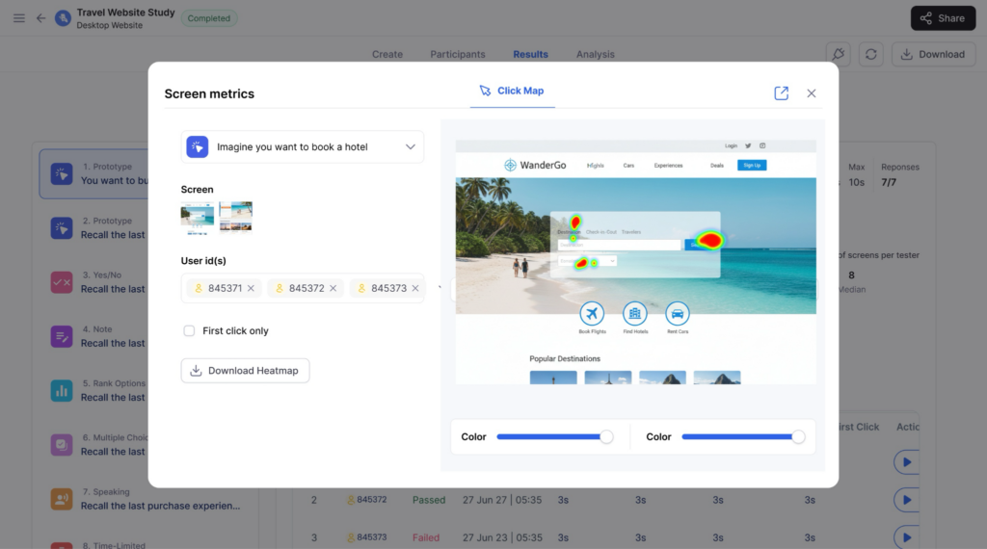Remove user id 845372 chip
987x549 pixels.
(333, 288)
